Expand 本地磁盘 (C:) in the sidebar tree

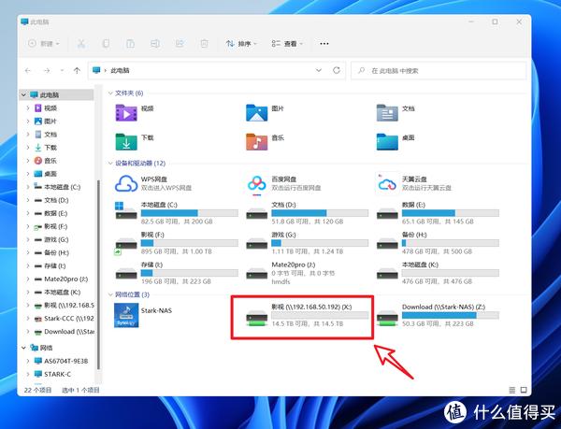(x=28, y=187)
